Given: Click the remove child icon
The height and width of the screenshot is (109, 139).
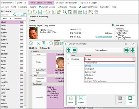Looking at the screenshot, I should (x=51, y=43).
